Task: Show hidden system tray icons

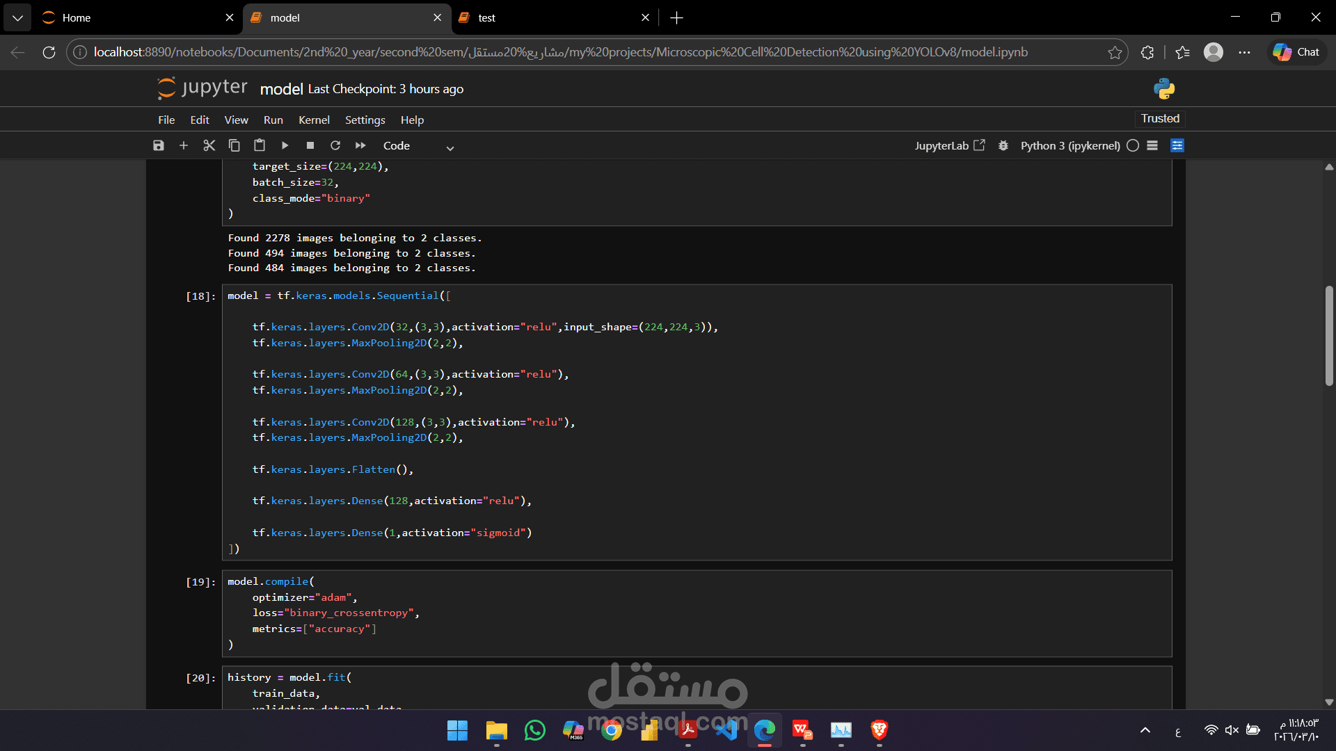Action: pyautogui.click(x=1145, y=730)
